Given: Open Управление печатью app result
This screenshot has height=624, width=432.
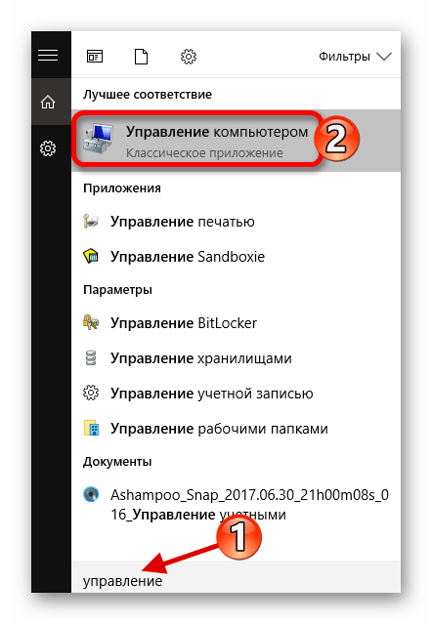Looking at the screenshot, I should click(x=236, y=222).
